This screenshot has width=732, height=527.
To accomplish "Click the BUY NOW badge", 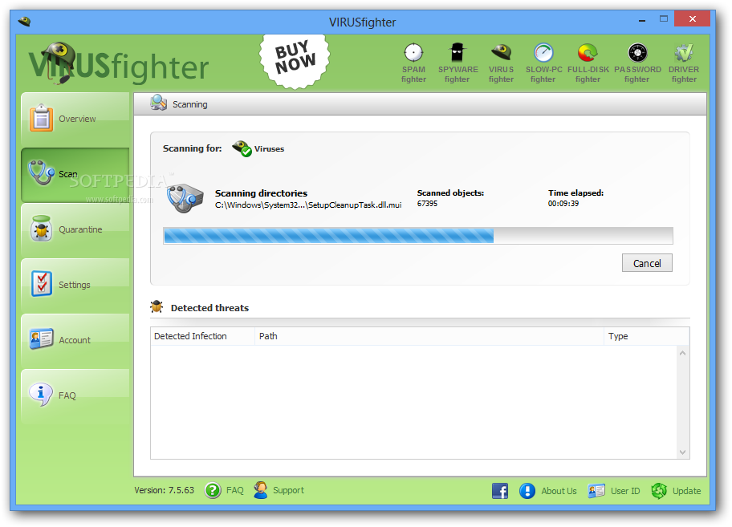I will click(x=295, y=61).
